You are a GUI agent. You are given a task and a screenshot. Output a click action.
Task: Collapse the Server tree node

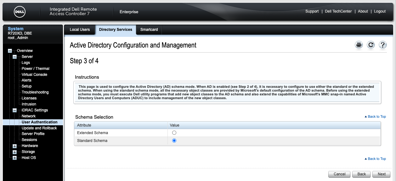pos(14,57)
